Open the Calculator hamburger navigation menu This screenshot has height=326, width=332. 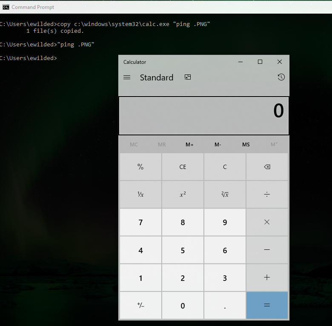127,77
